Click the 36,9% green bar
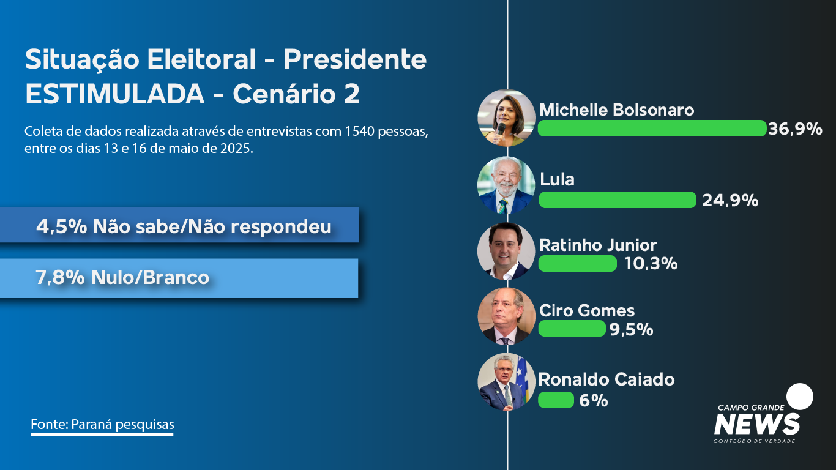This screenshot has width=836, height=470. point(652,129)
